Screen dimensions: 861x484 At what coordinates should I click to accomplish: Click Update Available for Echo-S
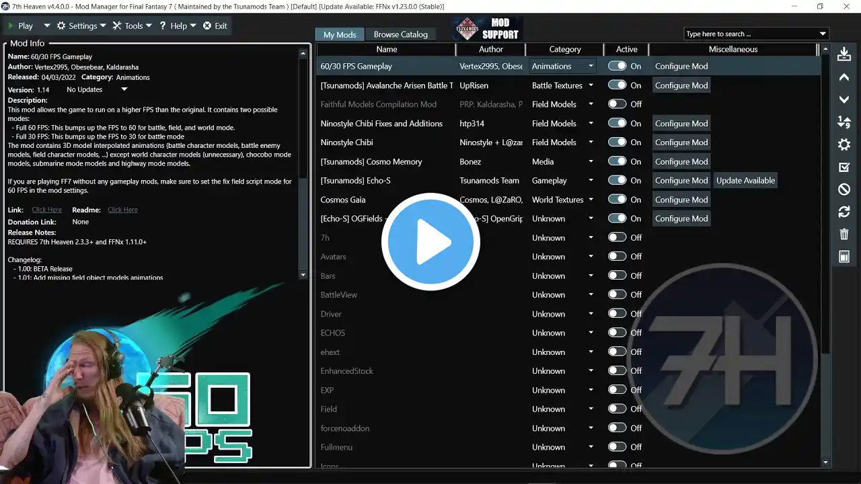[x=745, y=180]
